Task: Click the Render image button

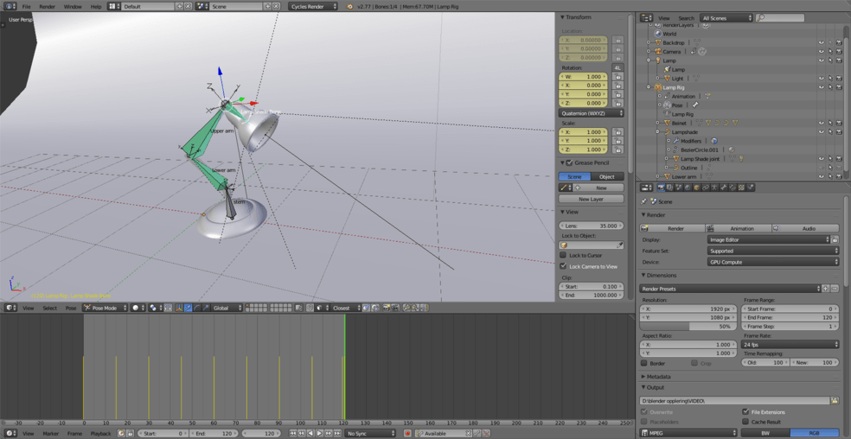Action: click(x=675, y=228)
